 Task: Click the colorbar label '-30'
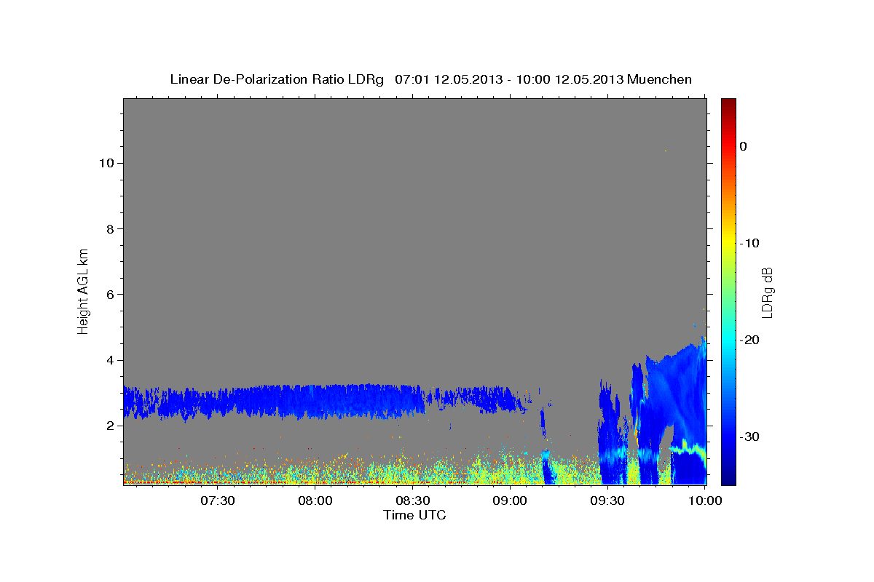point(750,436)
